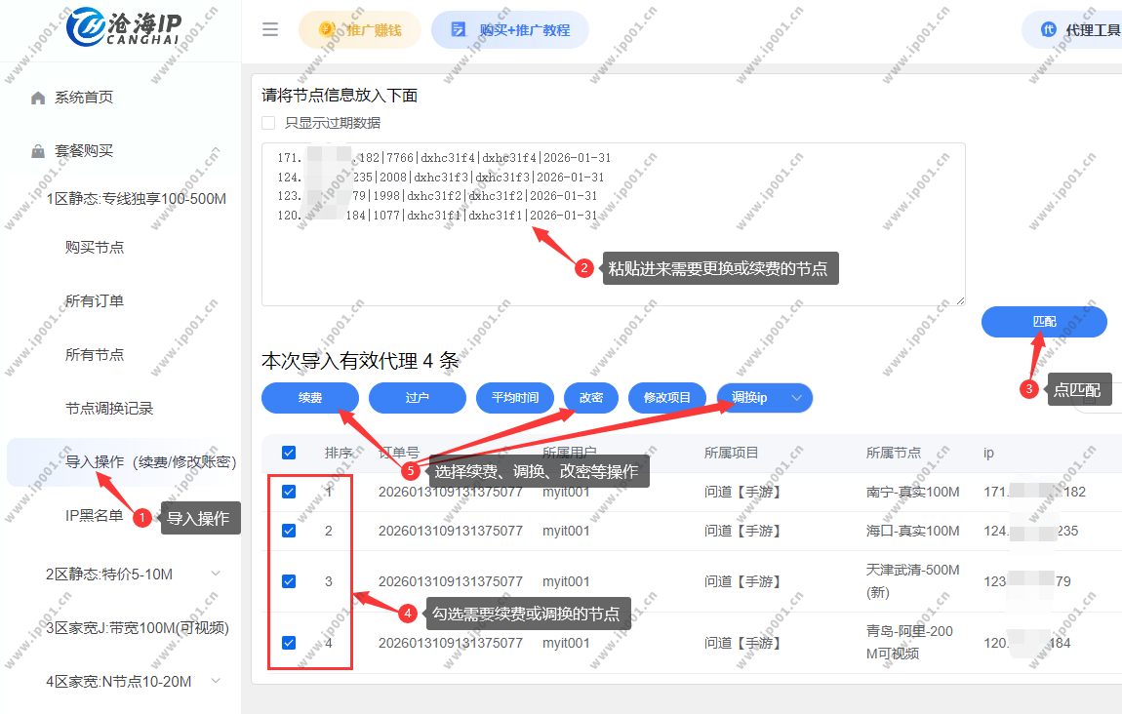
Task: Toggle the 只显示过期数据 checkbox
Action: coord(268,123)
